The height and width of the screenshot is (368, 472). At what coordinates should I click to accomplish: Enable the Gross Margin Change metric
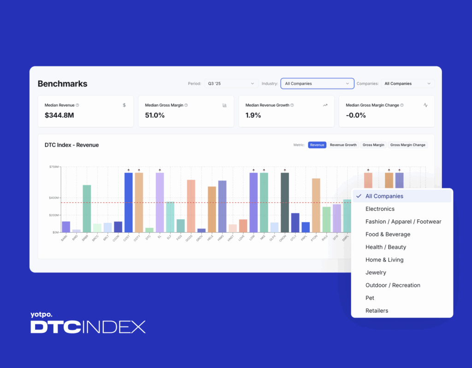408,144
